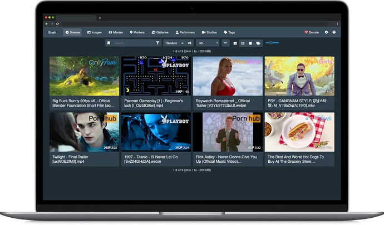384x225 pixels.
Task: Click the Stash home link
Action: tap(52, 32)
